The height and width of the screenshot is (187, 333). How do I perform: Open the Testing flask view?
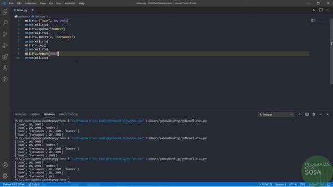point(5,68)
